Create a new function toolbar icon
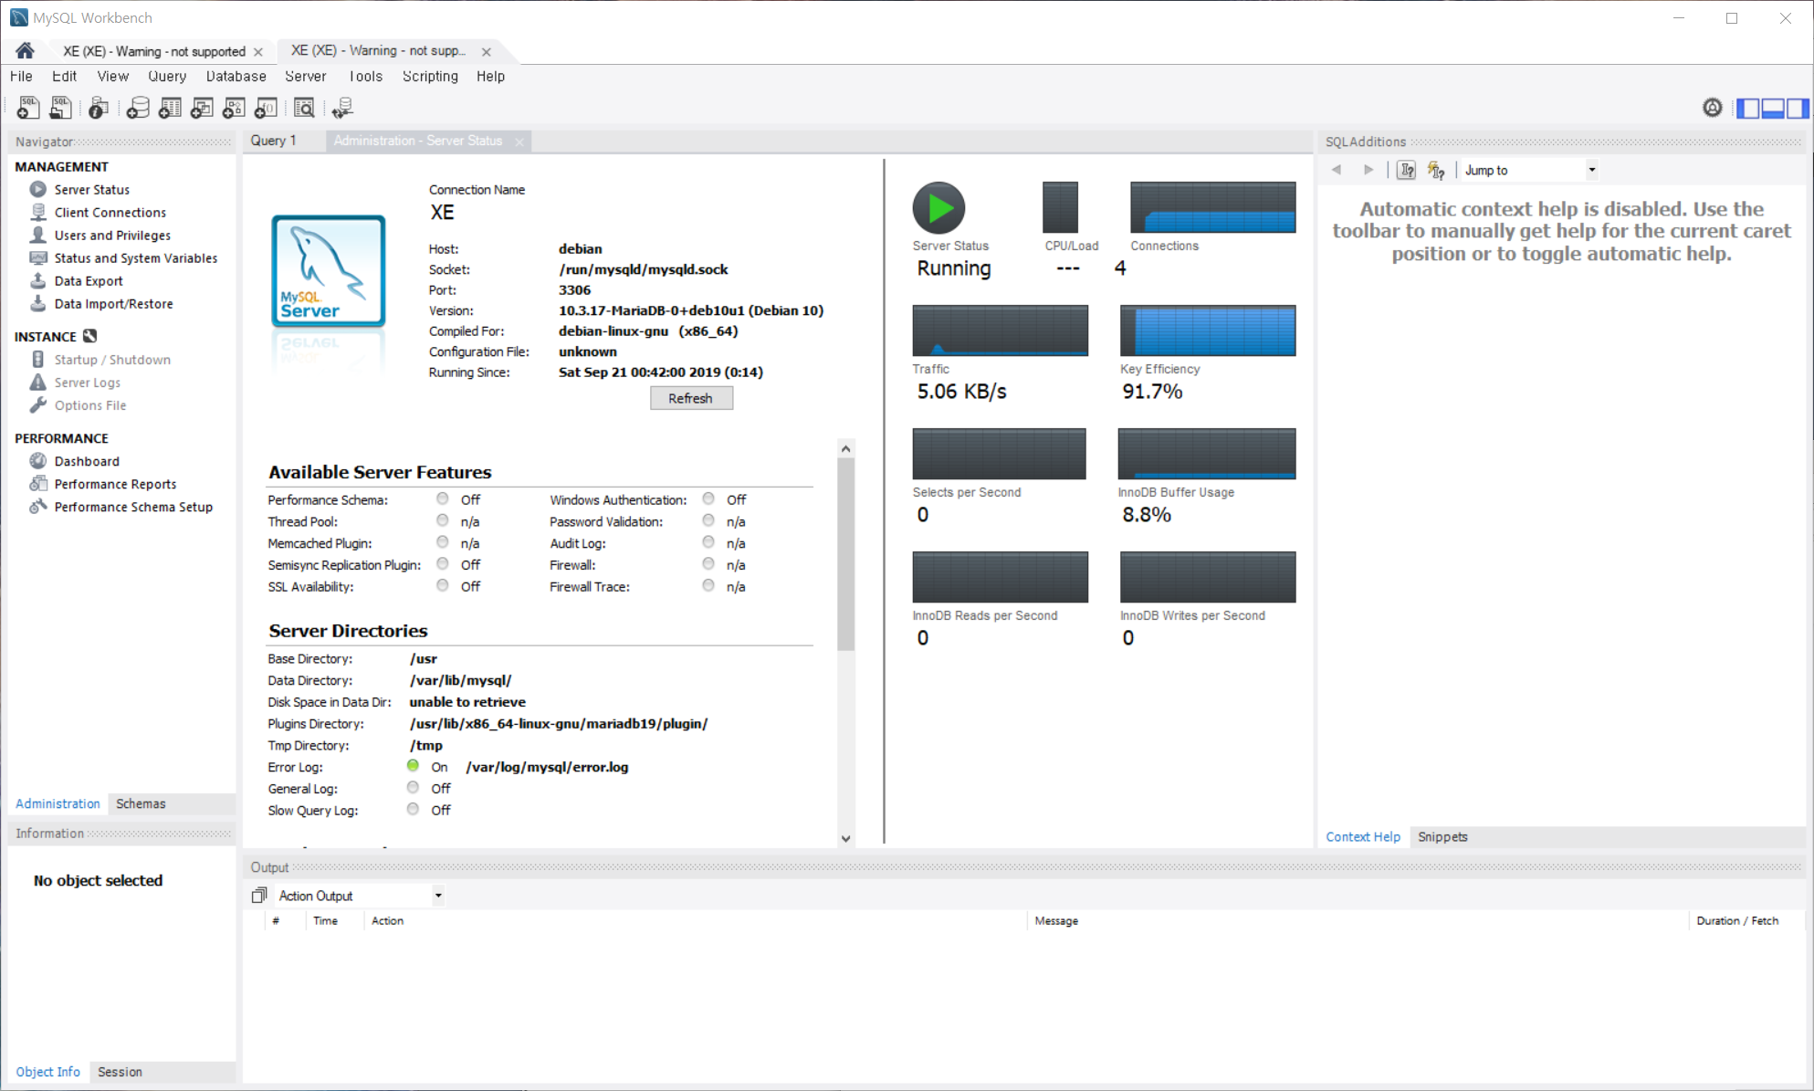 (266, 108)
